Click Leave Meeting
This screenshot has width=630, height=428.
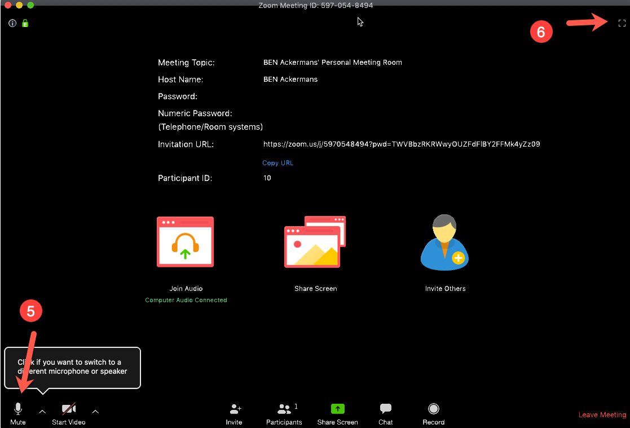click(602, 415)
